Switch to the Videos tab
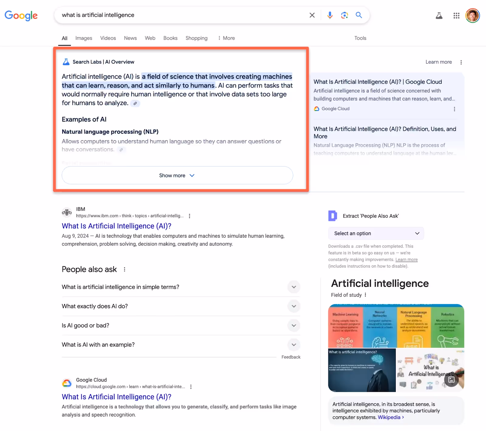This screenshot has height=431, width=486. [108, 38]
